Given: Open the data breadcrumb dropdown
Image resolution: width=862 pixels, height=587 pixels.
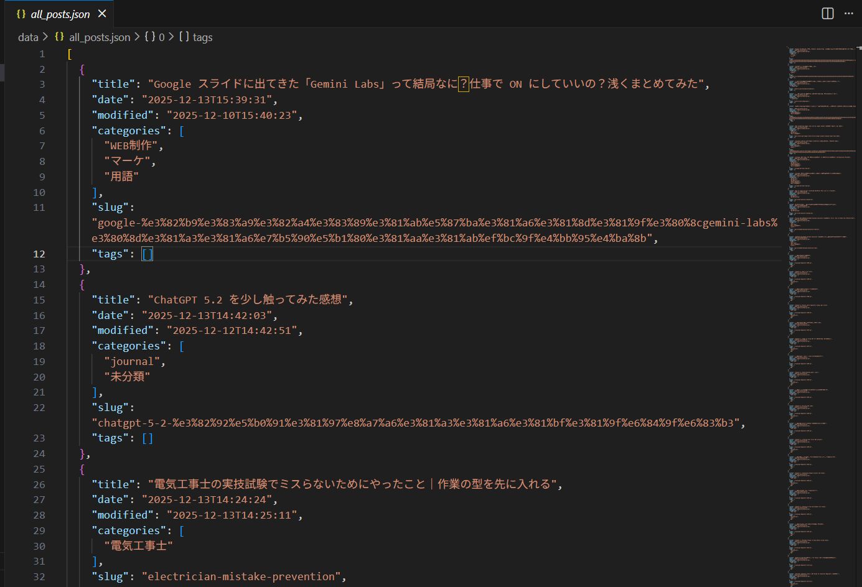Looking at the screenshot, I should pyautogui.click(x=28, y=37).
